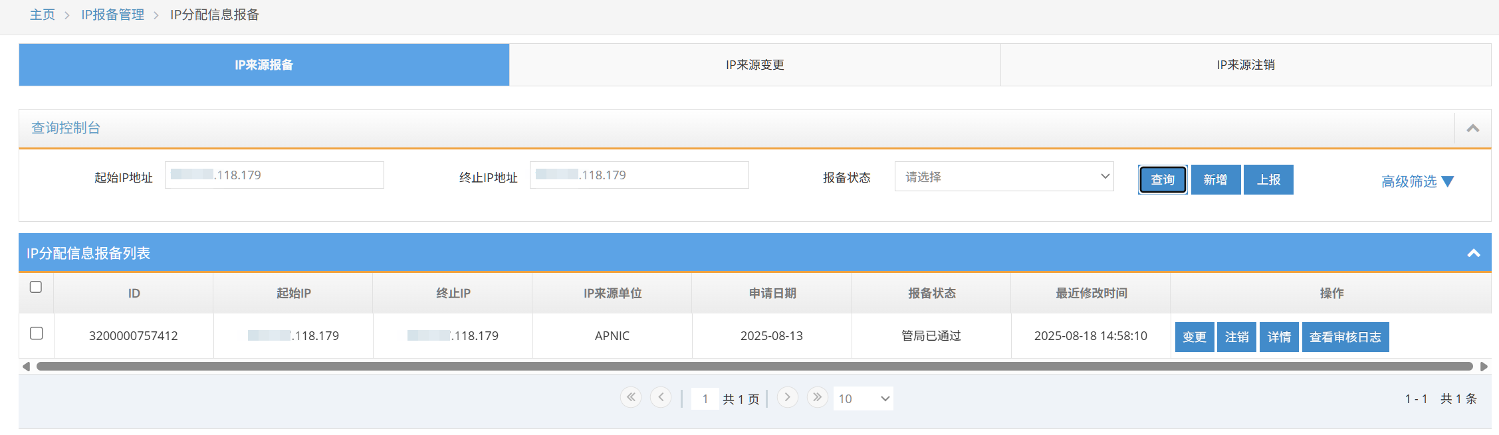Toggle select-all checkbox in table header
This screenshot has height=435, width=1499.
pyautogui.click(x=36, y=287)
